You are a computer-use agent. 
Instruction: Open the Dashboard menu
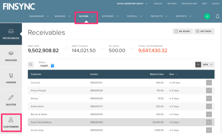tap(39, 16)
